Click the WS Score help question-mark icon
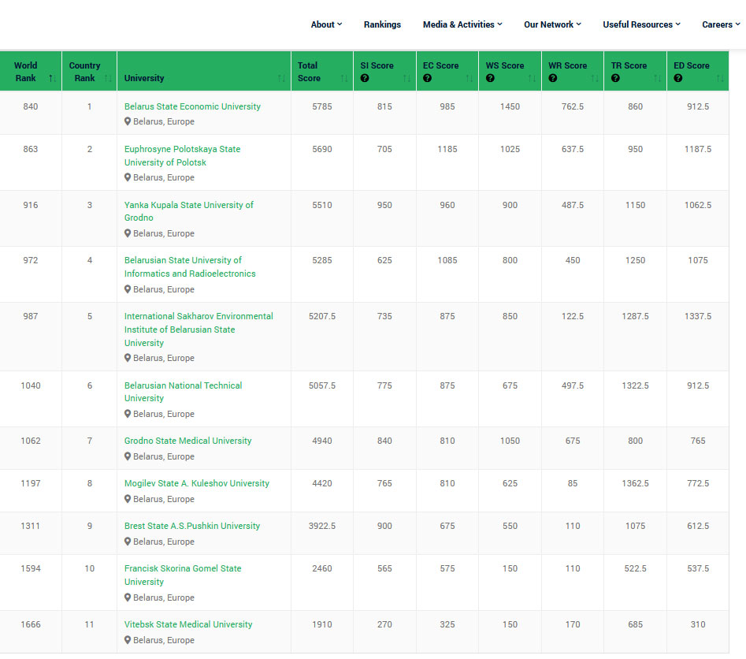Viewport: 746px width, 659px height. click(x=490, y=79)
